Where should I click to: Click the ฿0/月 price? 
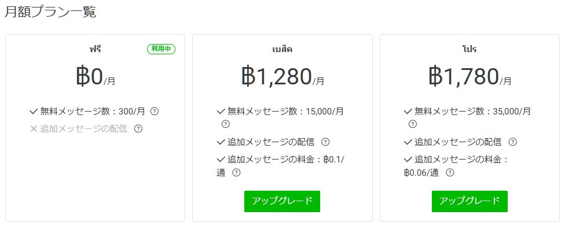coord(96,76)
